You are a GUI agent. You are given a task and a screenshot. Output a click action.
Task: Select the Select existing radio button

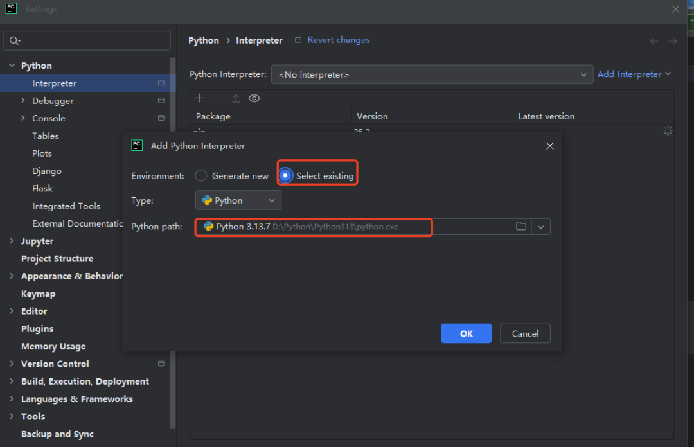click(x=285, y=176)
